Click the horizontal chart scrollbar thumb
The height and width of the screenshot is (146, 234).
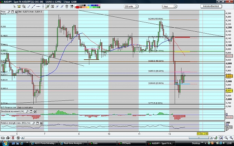[x=199, y=138]
